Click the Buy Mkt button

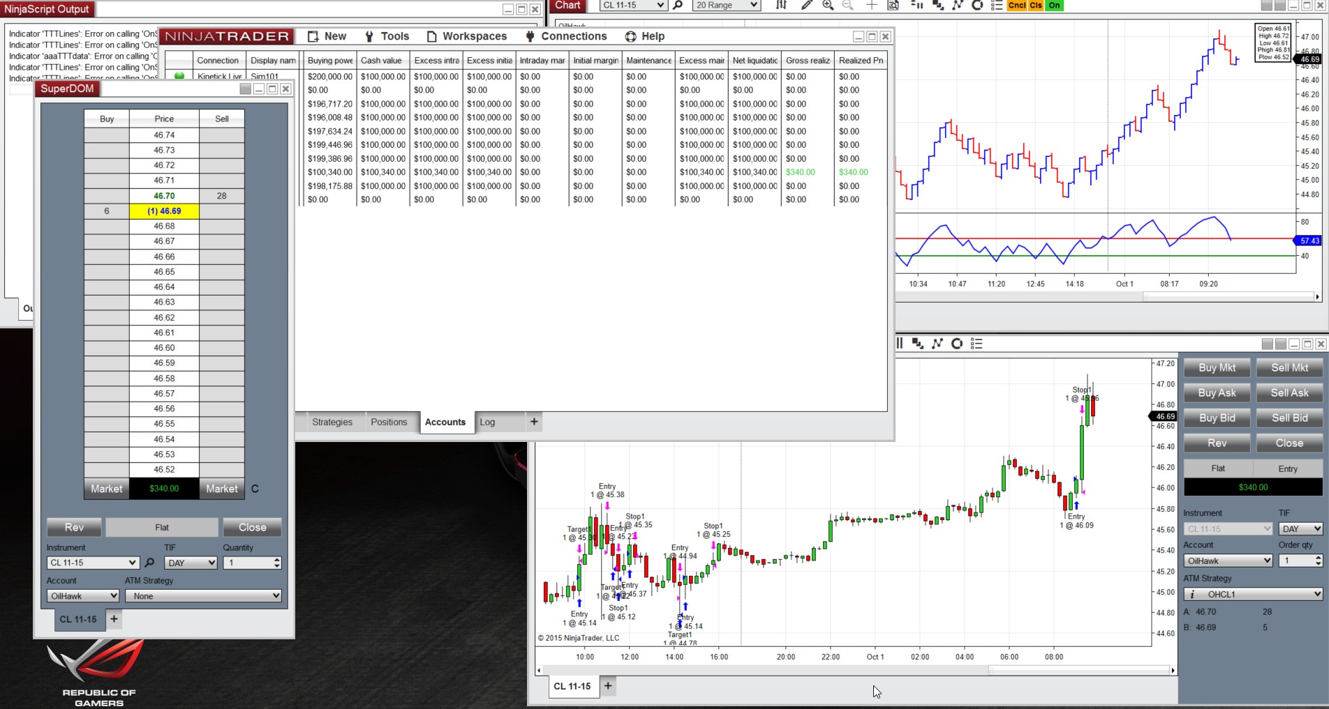pyautogui.click(x=1217, y=368)
